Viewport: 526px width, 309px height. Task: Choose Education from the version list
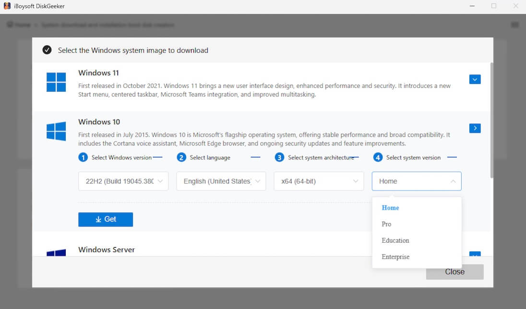point(417,240)
